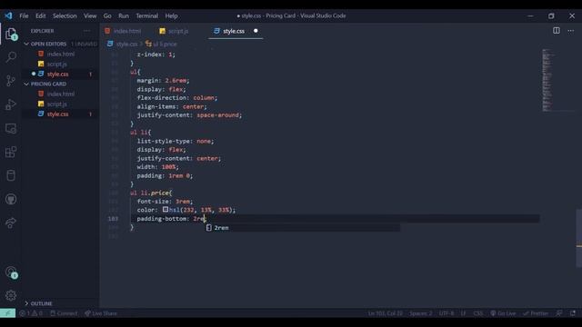Screen dimensions: 582x327
Task: Open the errors and warnings status indicator
Action: [x=31, y=313]
